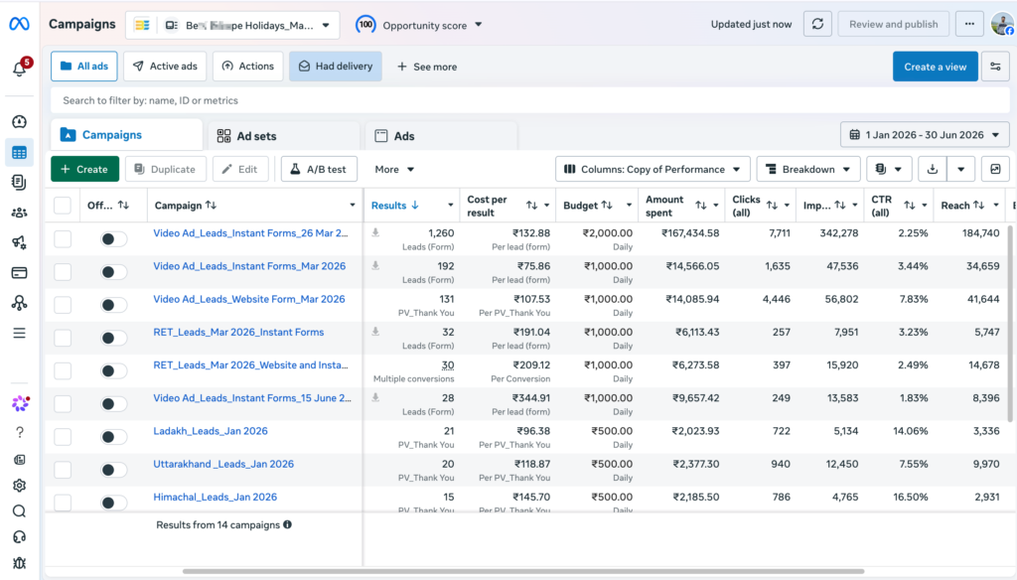This screenshot has width=1017, height=580.
Task: Open Billing card icon in sidebar
Action: [x=20, y=272]
